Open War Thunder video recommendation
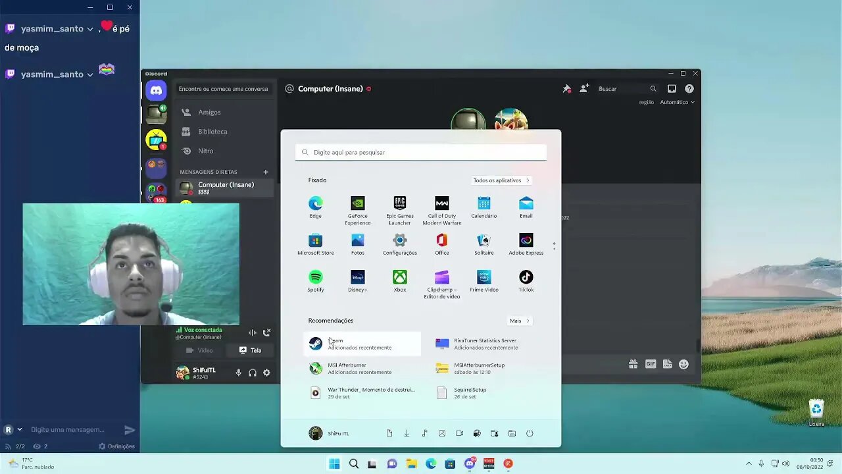Image resolution: width=842 pixels, height=474 pixels. [x=362, y=392]
